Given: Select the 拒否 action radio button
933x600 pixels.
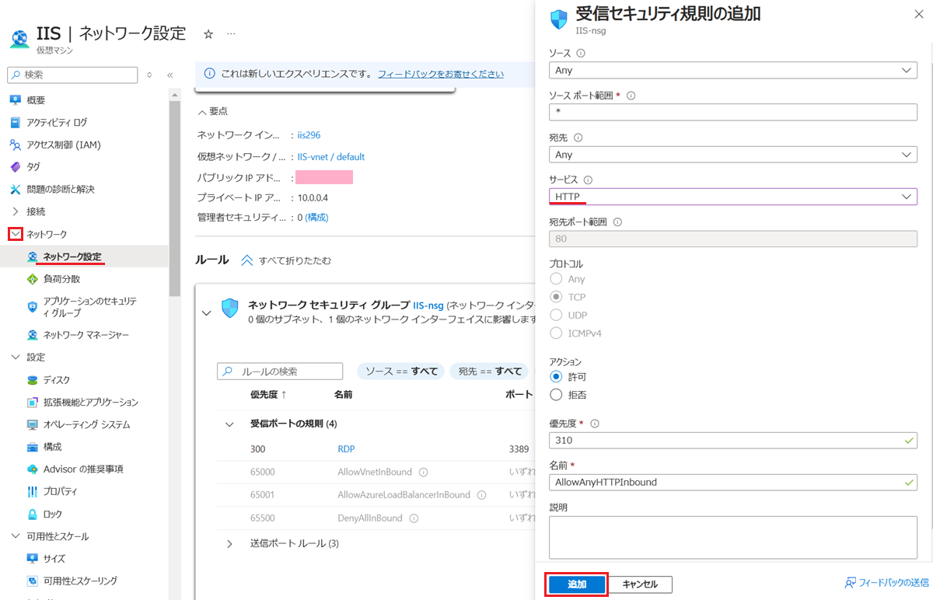Looking at the screenshot, I should [x=555, y=395].
